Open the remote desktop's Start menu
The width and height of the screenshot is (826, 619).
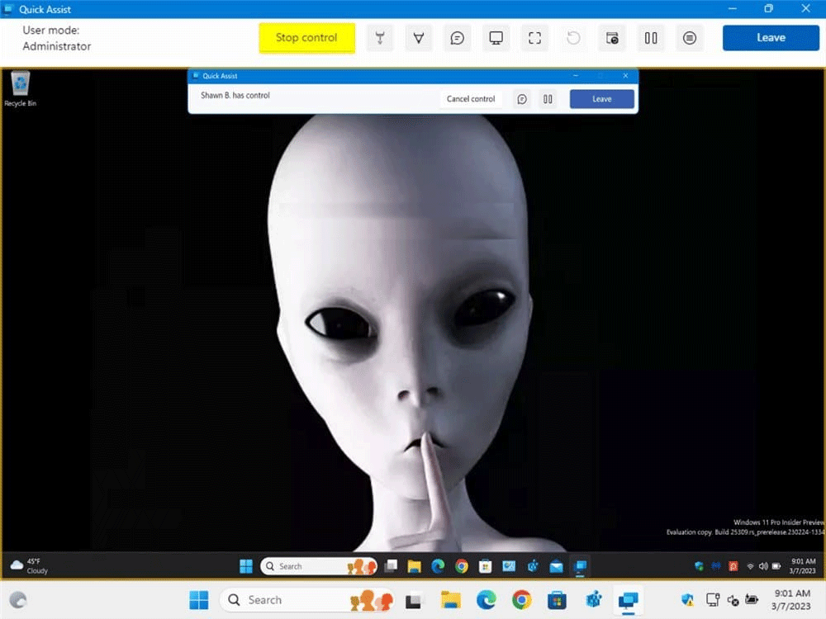point(246,566)
